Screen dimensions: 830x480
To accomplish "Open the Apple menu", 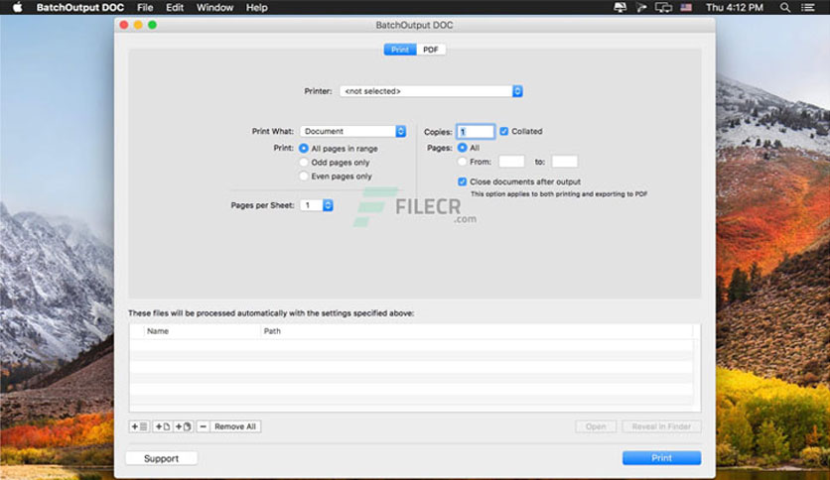I will click(x=18, y=7).
